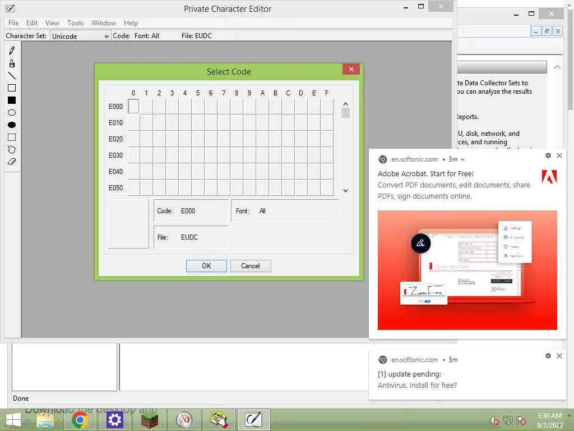Screen dimensions: 574x431
Task: Open the Edit menu
Action: click(32, 22)
